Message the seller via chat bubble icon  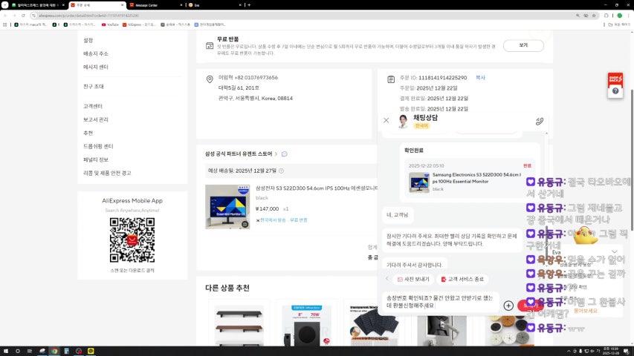(x=284, y=154)
